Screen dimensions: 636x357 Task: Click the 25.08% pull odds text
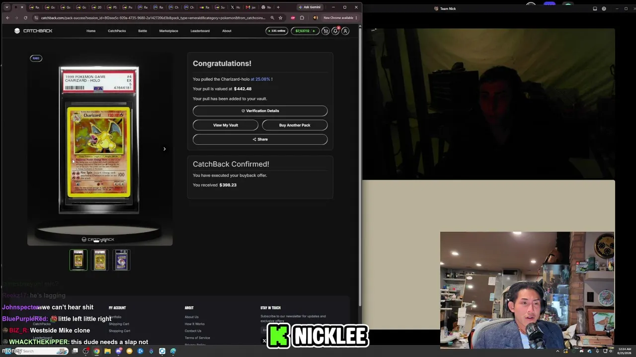pos(260,79)
